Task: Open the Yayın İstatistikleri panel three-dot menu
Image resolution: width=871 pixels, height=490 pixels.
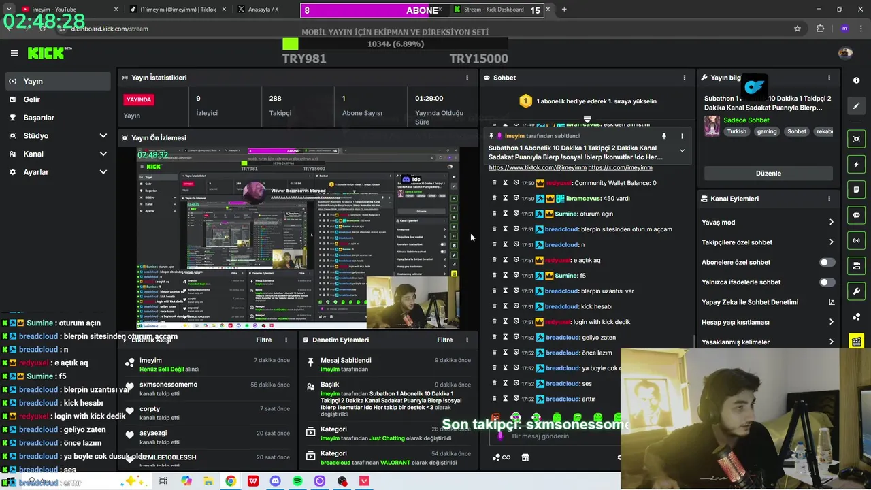Action: pos(467,78)
